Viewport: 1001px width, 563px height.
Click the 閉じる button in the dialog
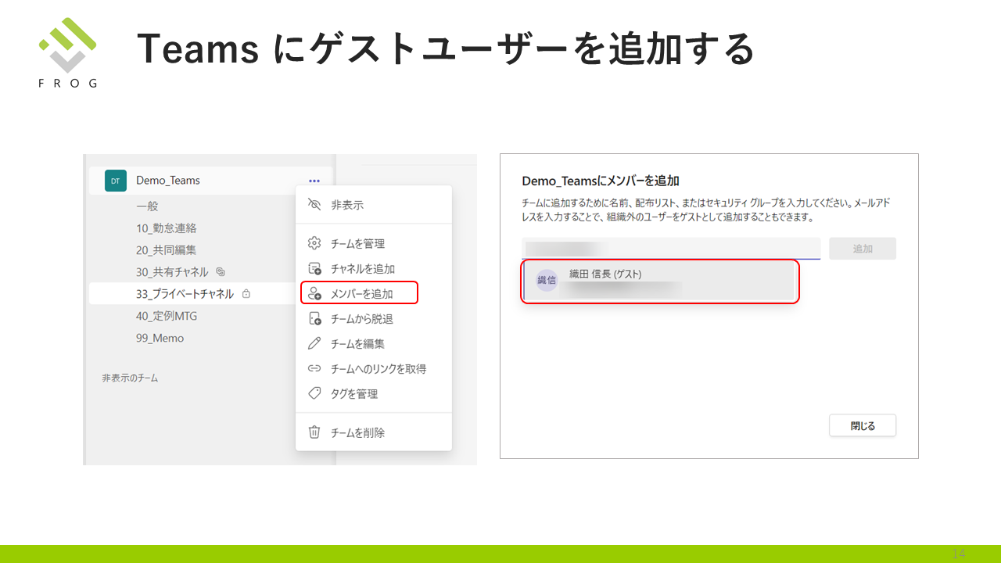tap(863, 426)
